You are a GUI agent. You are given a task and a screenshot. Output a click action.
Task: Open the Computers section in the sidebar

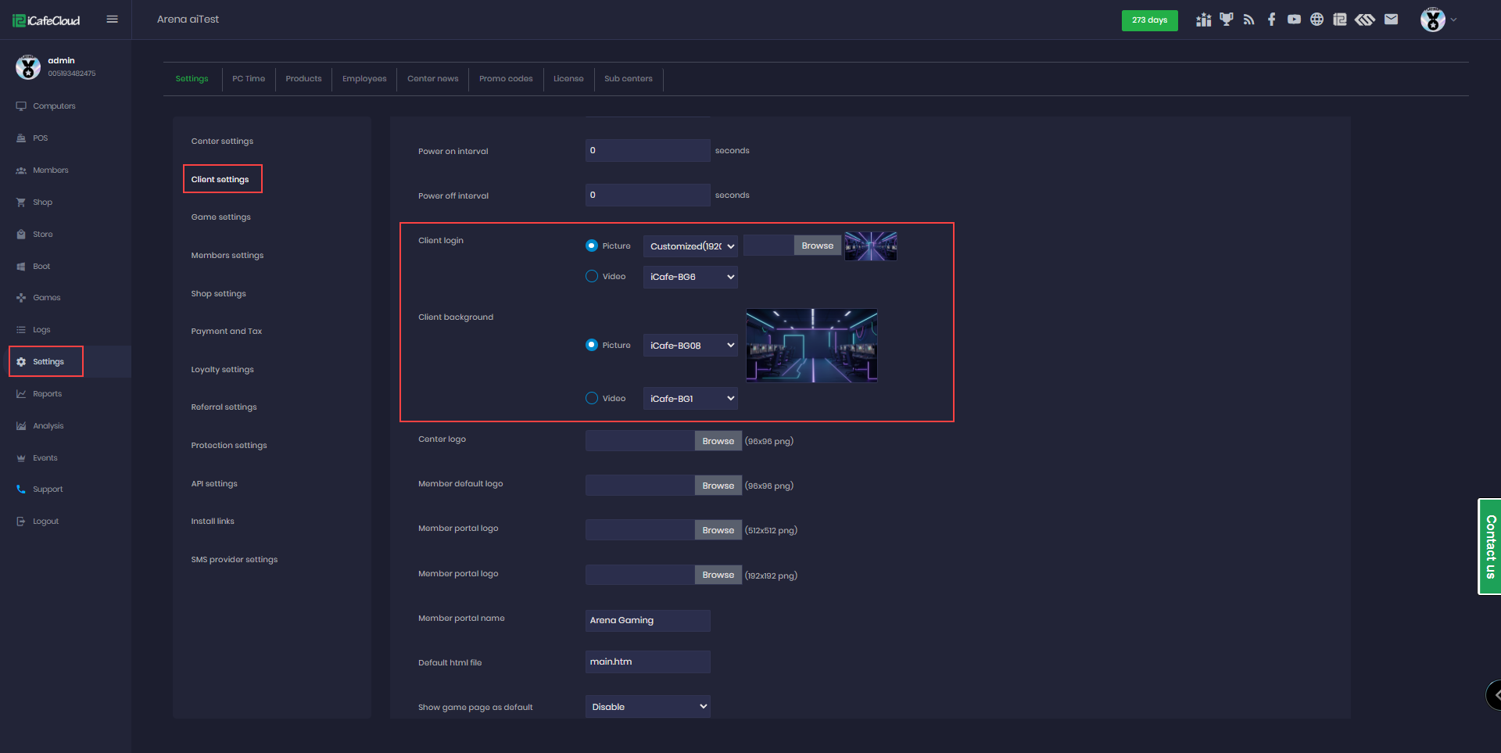click(53, 106)
